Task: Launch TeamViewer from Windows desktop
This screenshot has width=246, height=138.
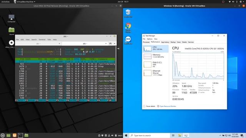Action: pyautogui.click(x=128, y=40)
